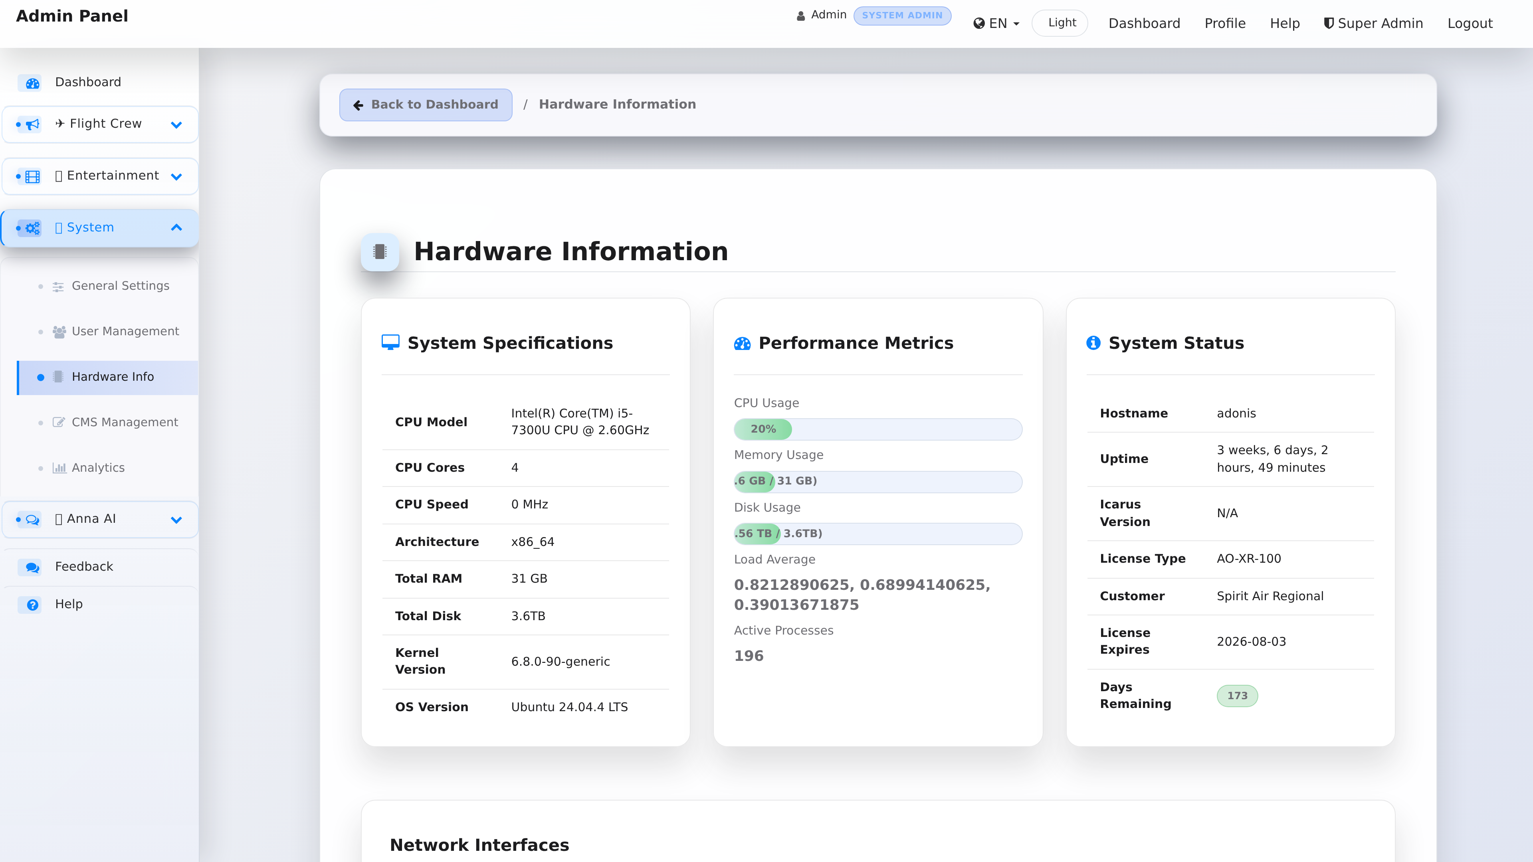The height and width of the screenshot is (862, 1533).
Task: Click the SYSTEM ADMIN badge
Action: point(902,16)
